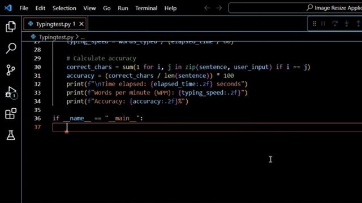Grab the debug toolbar drag handle
This screenshot has width=362, height=203.
pos(314,24)
